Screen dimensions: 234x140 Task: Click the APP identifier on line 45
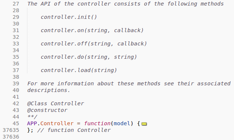[x=32, y=123]
